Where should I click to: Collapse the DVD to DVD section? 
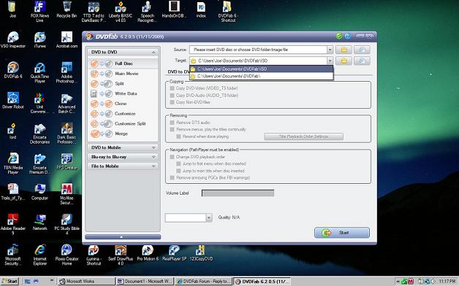pos(153,52)
